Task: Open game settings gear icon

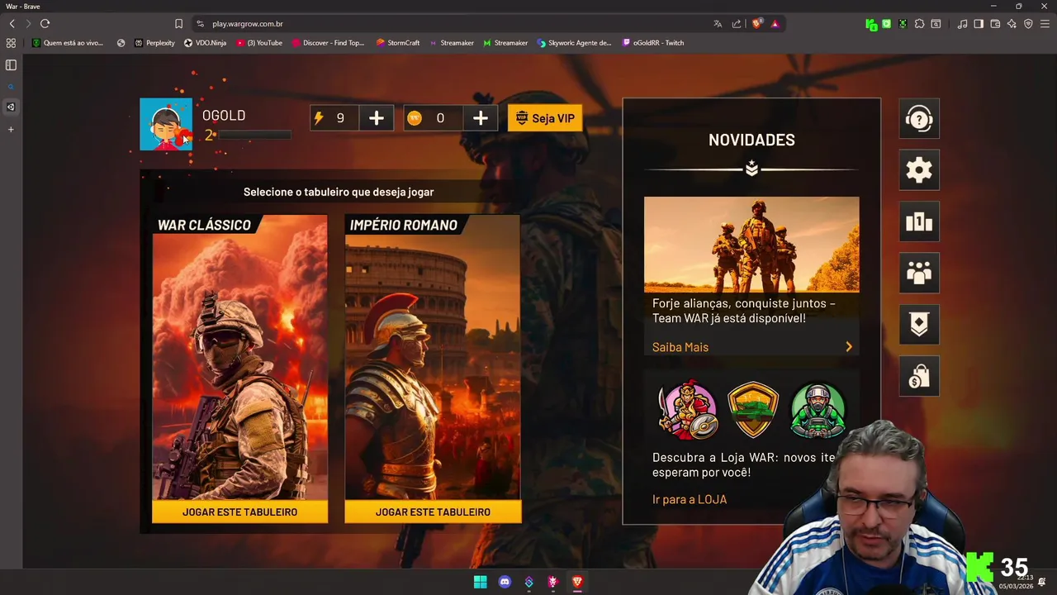Action: point(919,170)
